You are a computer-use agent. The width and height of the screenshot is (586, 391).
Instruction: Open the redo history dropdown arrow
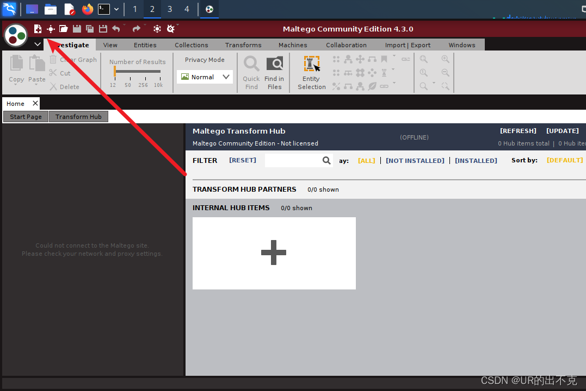145,25
